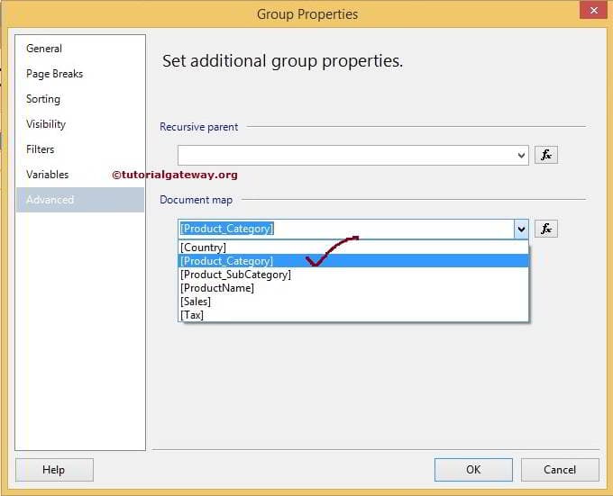Close the Group Properties dialog

(x=593, y=10)
